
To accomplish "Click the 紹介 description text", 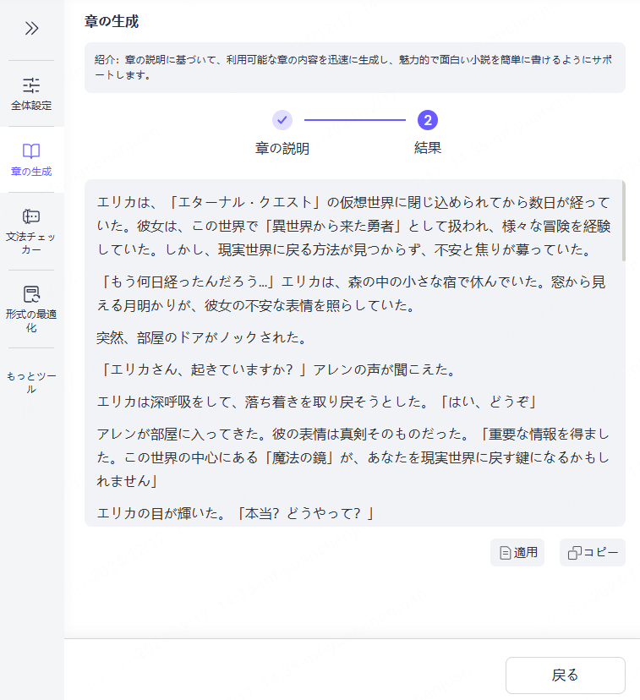I will 353,68.
